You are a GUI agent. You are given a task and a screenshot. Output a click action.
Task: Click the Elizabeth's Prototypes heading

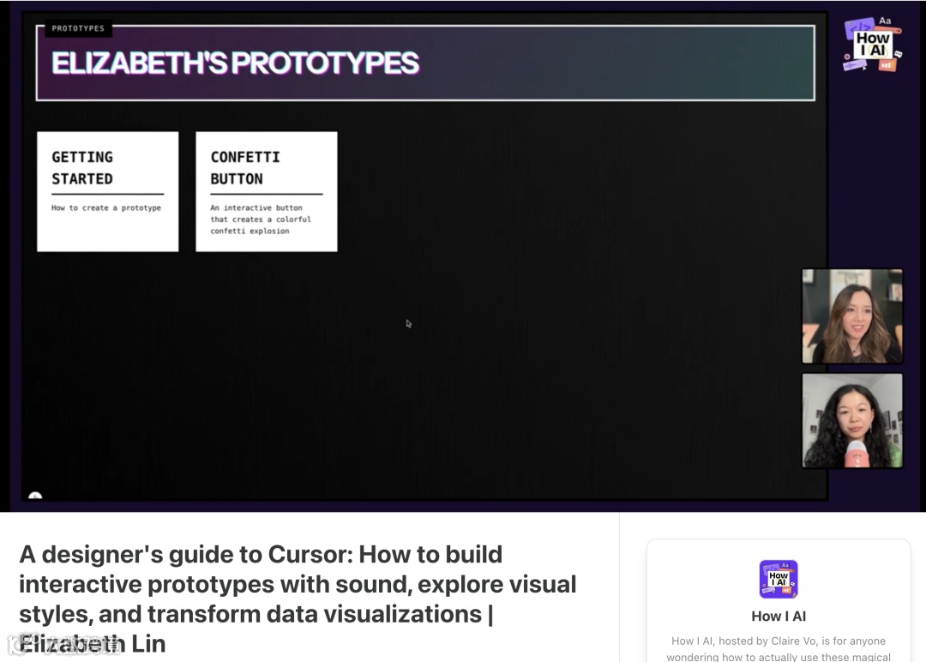[x=235, y=63]
